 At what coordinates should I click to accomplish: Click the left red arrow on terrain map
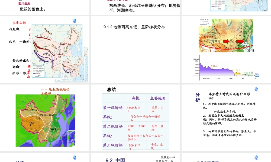pos(226,41)
